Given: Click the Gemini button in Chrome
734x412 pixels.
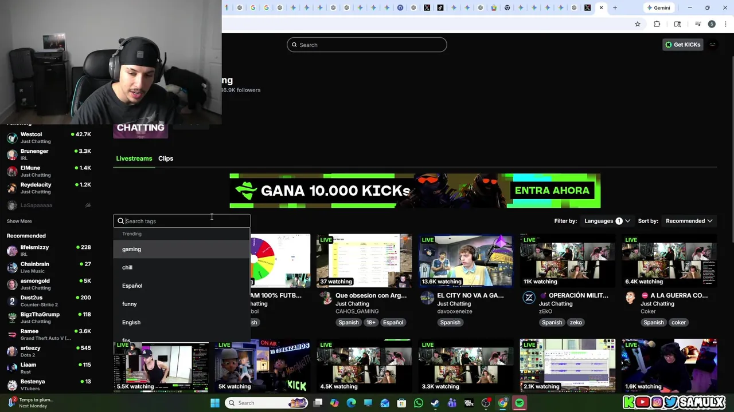Looking at the screenshot, I should click(x=658, y=7).
